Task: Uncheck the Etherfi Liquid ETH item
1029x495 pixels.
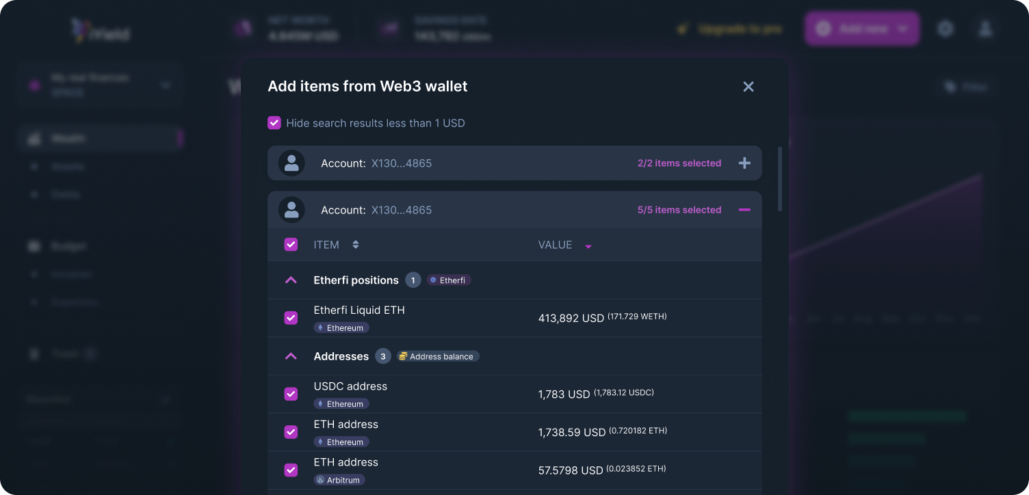Action: [x=291, y=317]
